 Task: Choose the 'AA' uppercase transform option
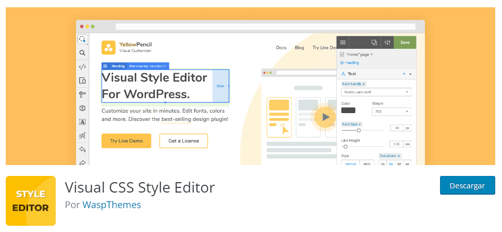point(399,163)
